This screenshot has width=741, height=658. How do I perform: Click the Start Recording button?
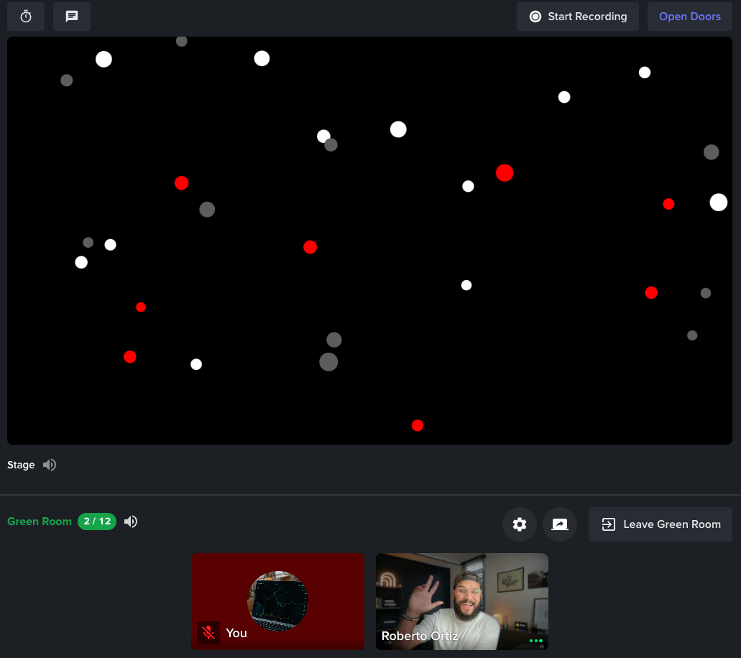point(577,17)
